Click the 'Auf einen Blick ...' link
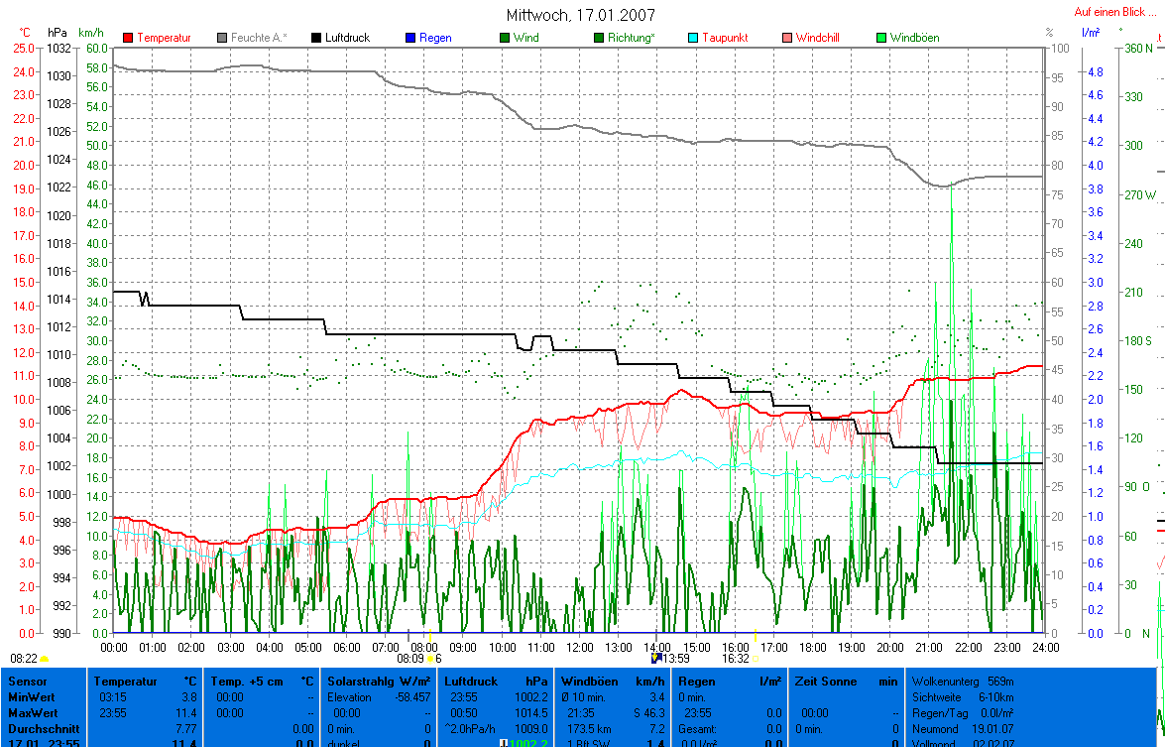This screenshot has height=747, width=1165. (1115, 12)
